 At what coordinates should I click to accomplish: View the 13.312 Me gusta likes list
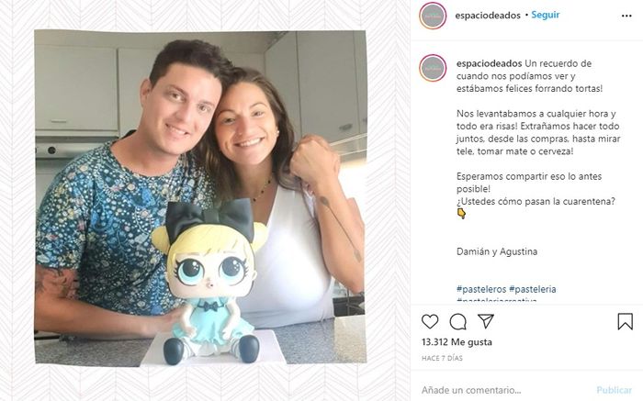pos(457,342)
